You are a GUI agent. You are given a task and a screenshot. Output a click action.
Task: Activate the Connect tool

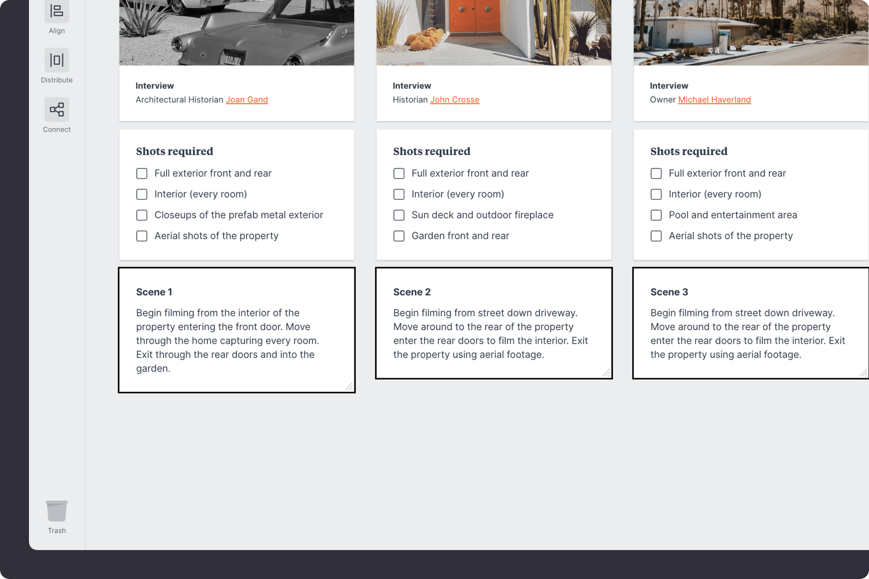point(57,109)
